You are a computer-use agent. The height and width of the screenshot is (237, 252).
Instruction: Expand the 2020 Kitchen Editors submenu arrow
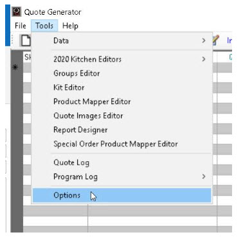204,59
